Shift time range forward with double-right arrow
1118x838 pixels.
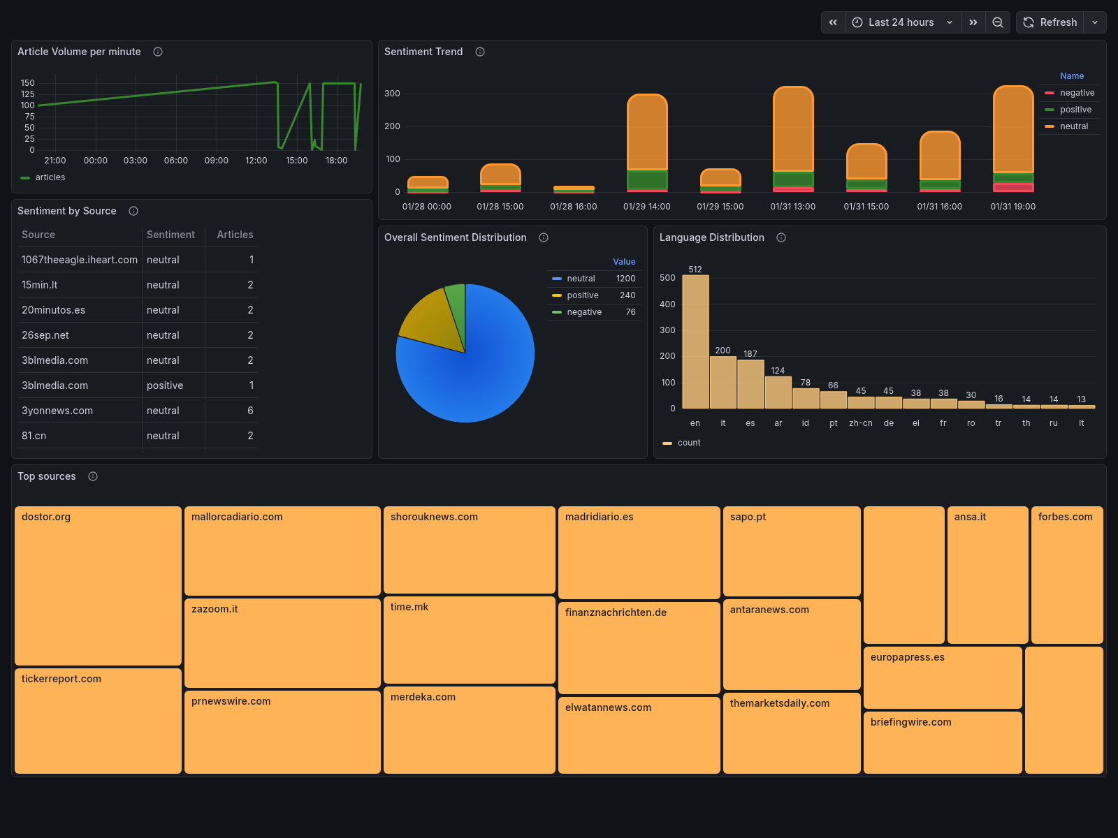973,22
